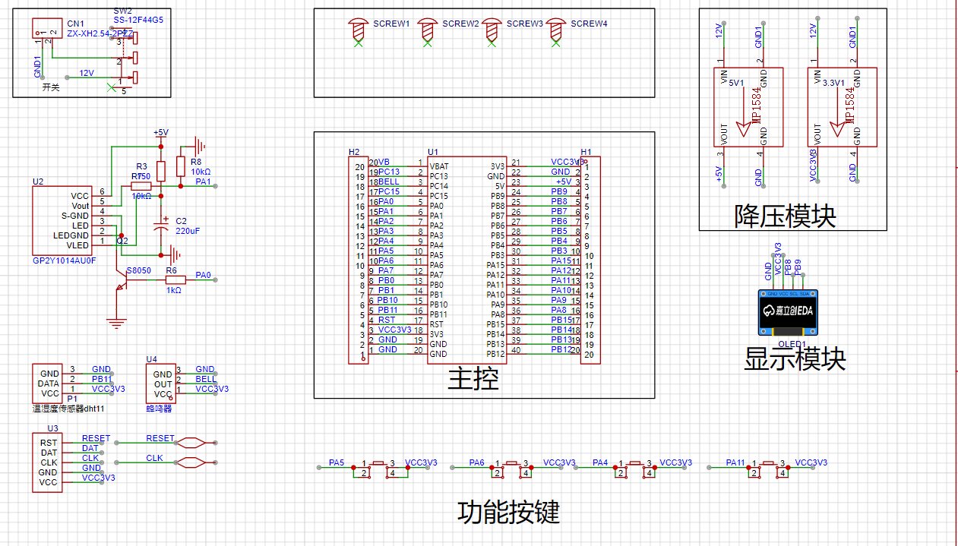Screen dimensions: 958x546
Task: Select the 3.3V1 MP1584 buck module symbol
Action: 842,107
